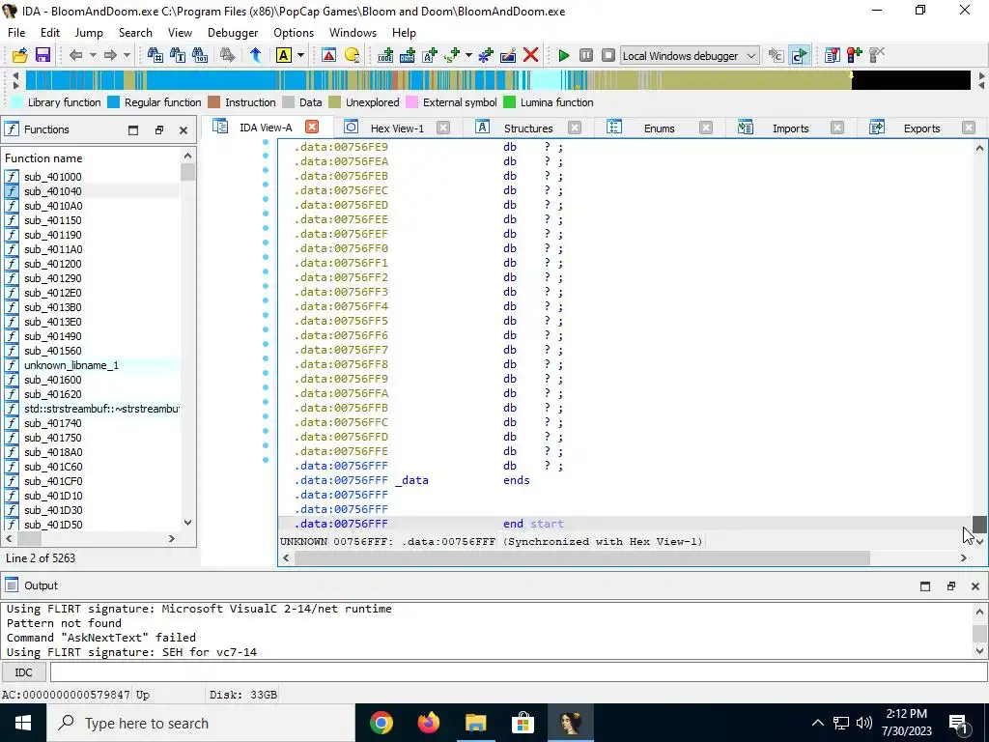This screenshot has height=742, width=989.
Task: Open File Explorer from the taskbar
Action: [x=475, y=723]
